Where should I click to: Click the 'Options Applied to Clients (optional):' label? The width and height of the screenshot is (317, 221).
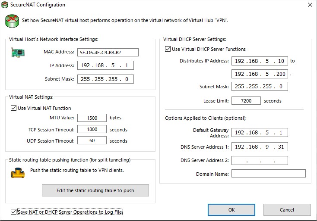(x=206, y=118)
